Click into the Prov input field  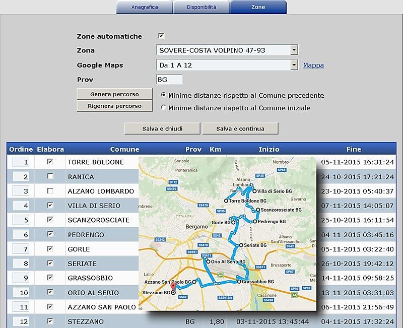pos(169,80)
